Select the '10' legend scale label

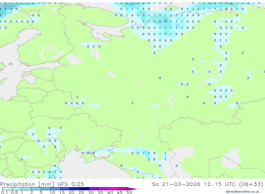(52, 192)
